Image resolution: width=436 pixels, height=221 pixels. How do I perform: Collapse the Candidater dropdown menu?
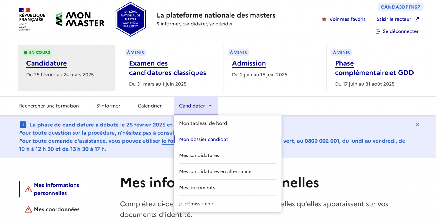click(x=196, y=106)
